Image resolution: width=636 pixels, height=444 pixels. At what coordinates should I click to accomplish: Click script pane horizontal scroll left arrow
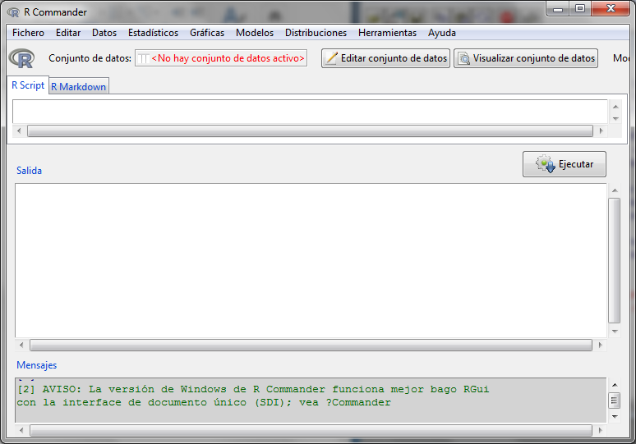click(19, 130)
